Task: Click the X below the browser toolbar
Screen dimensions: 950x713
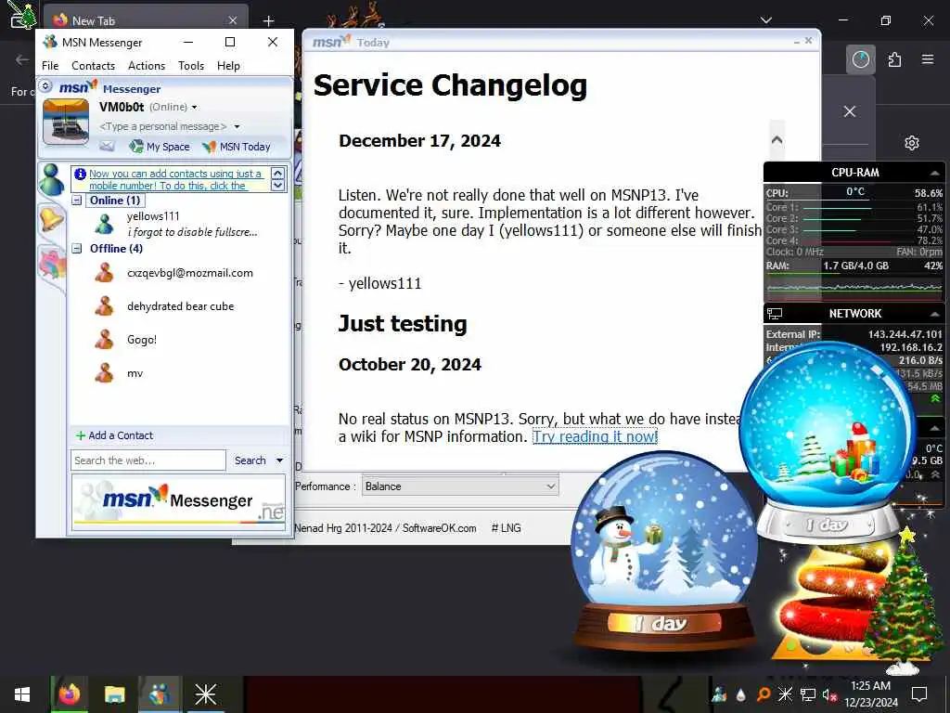Action: pyautogui.click(x=850, y=111)
